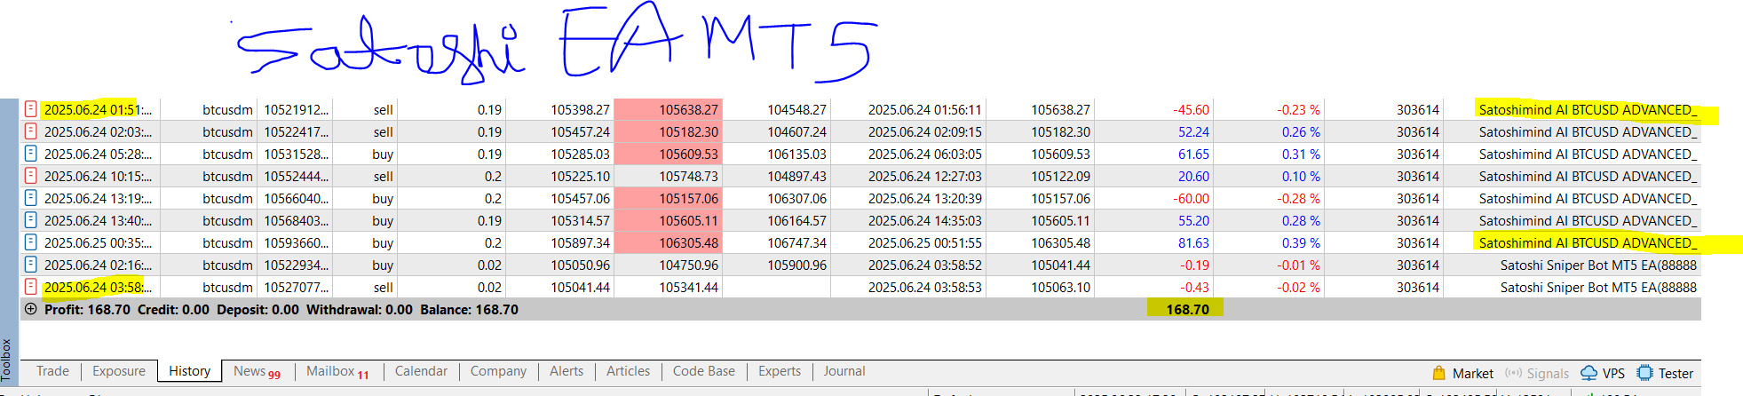Click the stop loss cell 105748.73
The height and width of the screenshot is (396, 1743).
pos(688,177)
